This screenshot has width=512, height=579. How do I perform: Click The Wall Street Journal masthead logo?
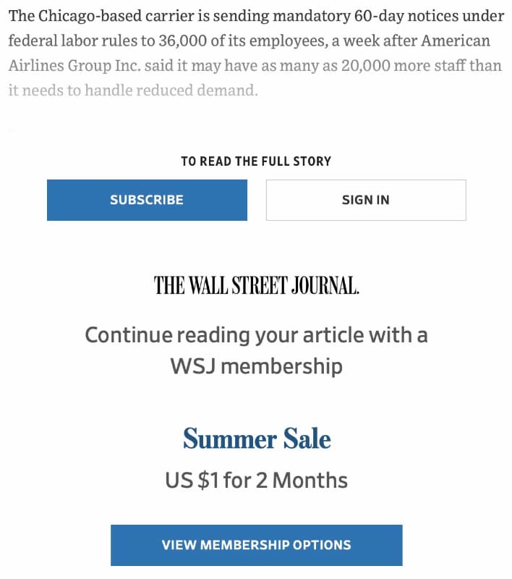tap(256, 285)
